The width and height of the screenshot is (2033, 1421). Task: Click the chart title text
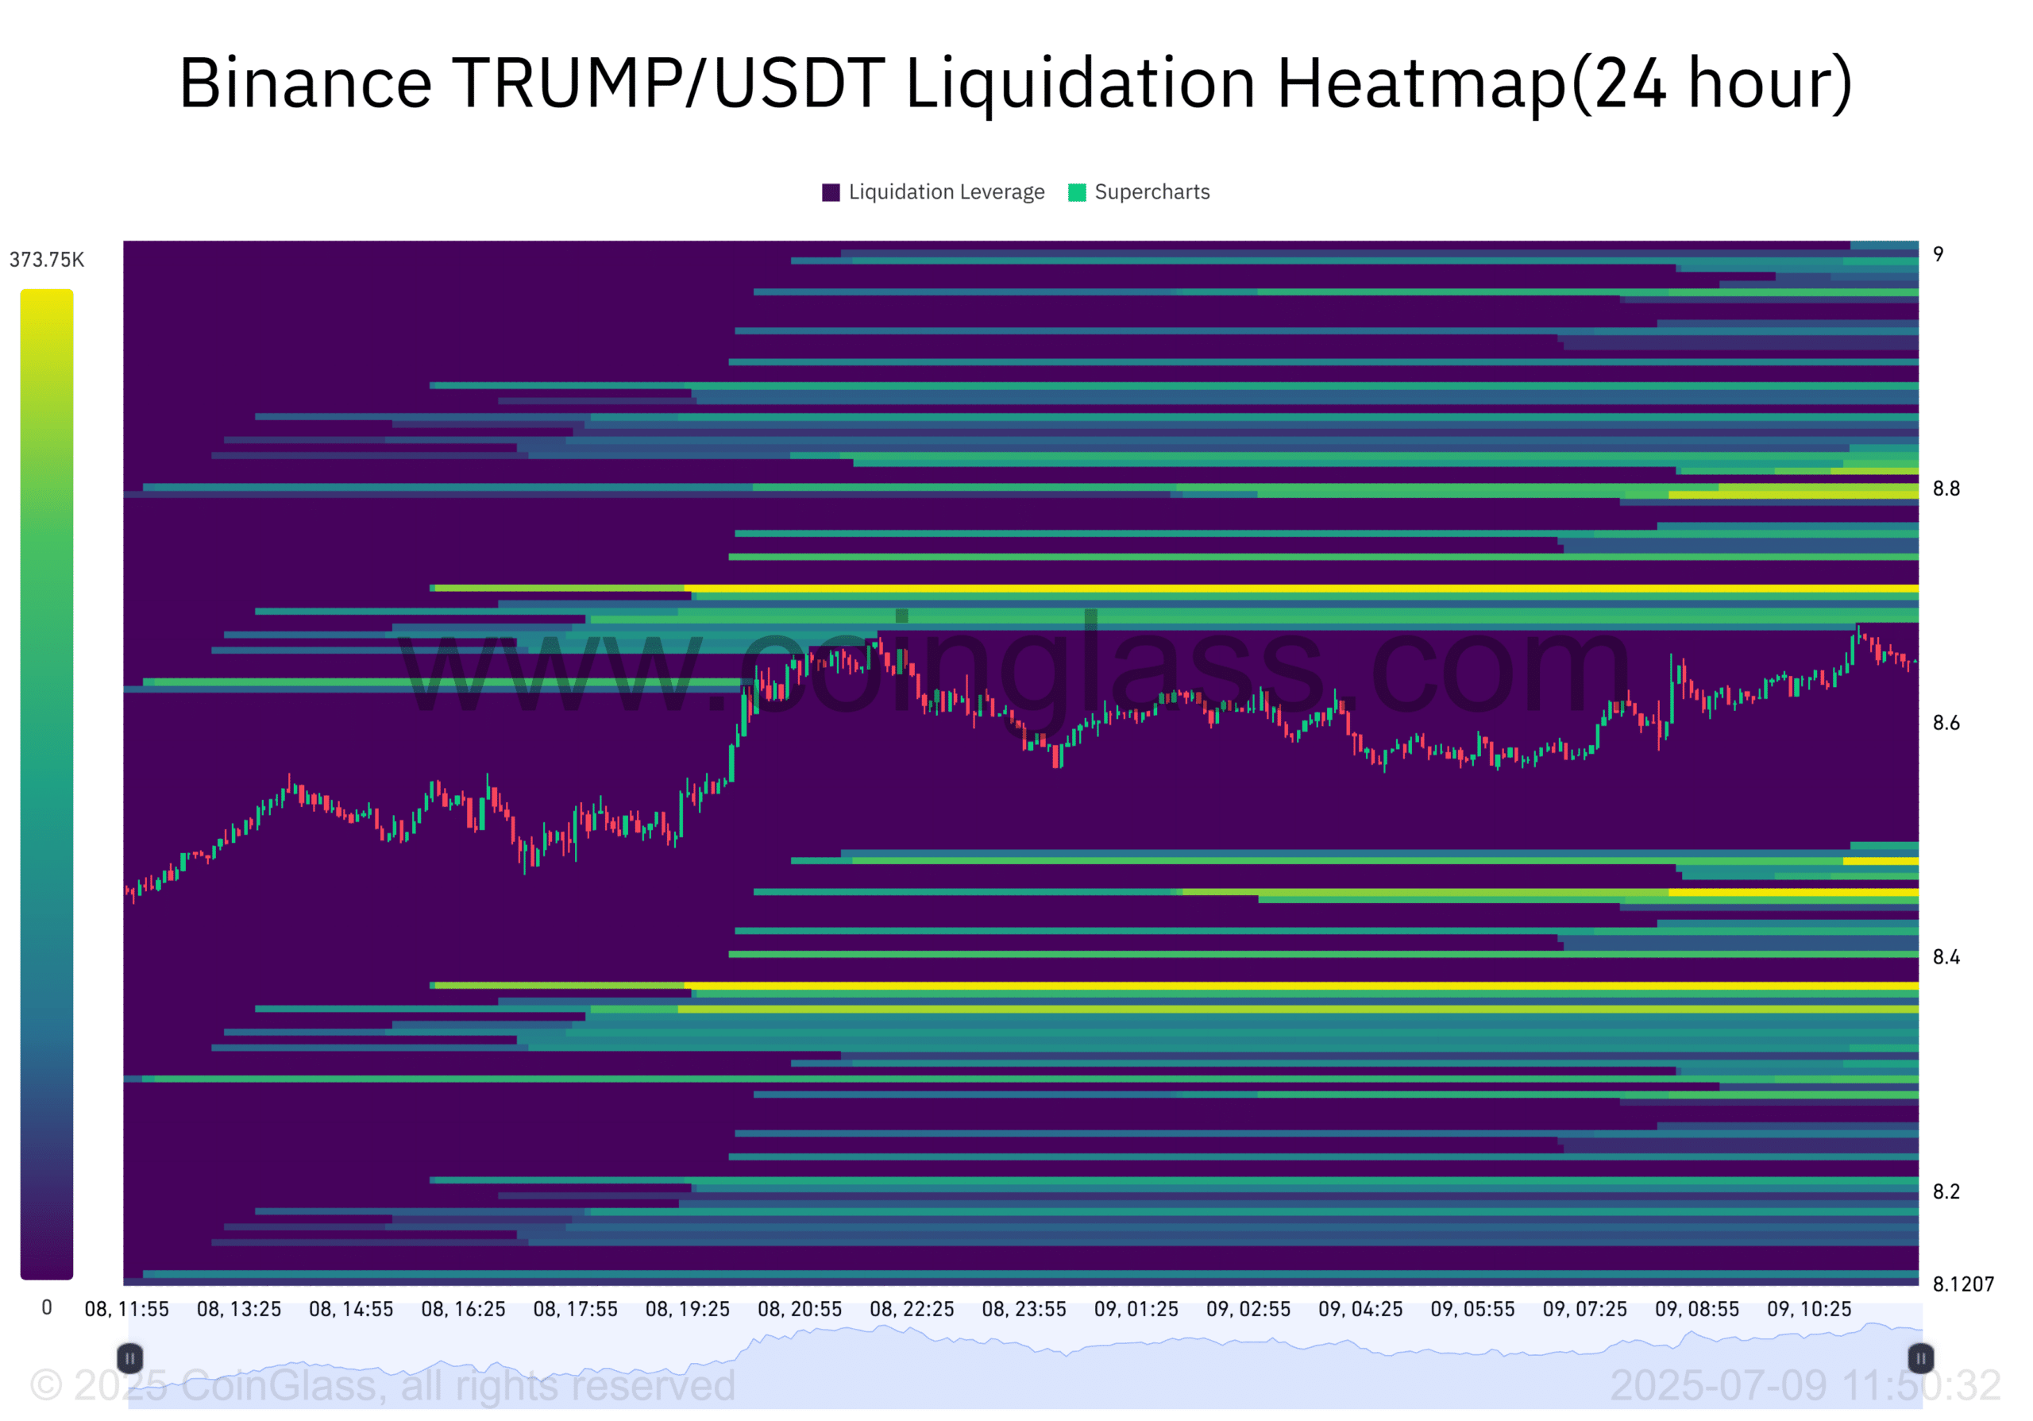coord(1016,83)
